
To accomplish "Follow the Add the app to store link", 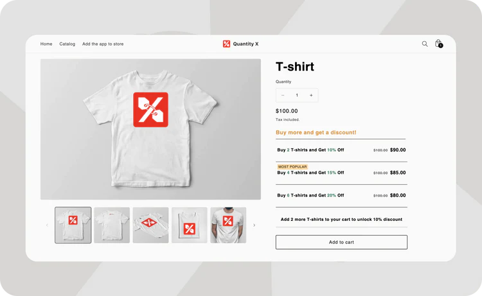I will point(103,44).
